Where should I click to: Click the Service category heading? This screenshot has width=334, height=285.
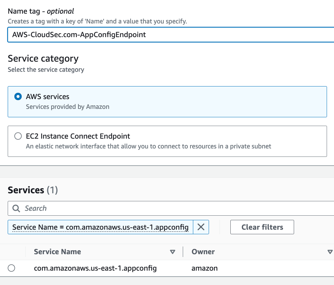[x=43, y=58]
